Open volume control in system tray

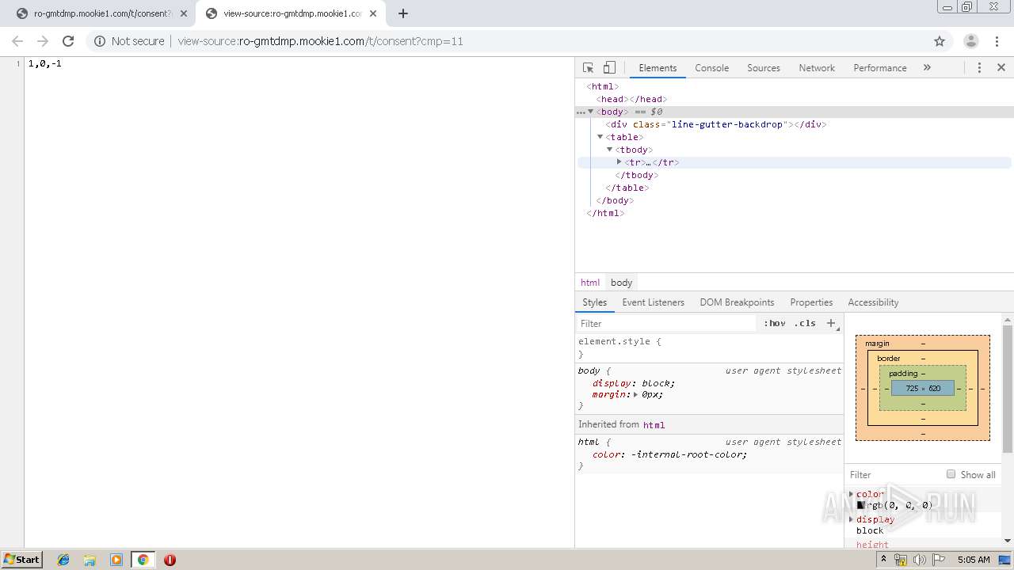tap(919, 560)
